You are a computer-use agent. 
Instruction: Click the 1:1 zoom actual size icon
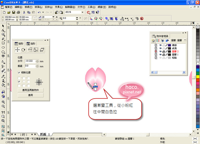(3, 112)
